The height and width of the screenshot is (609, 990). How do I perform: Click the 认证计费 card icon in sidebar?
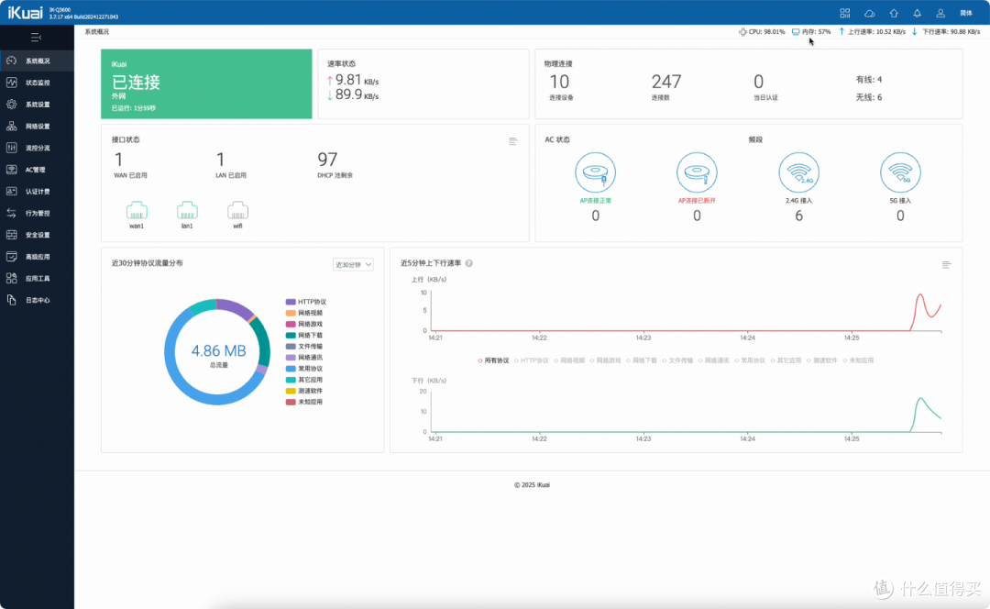[11, 192]
